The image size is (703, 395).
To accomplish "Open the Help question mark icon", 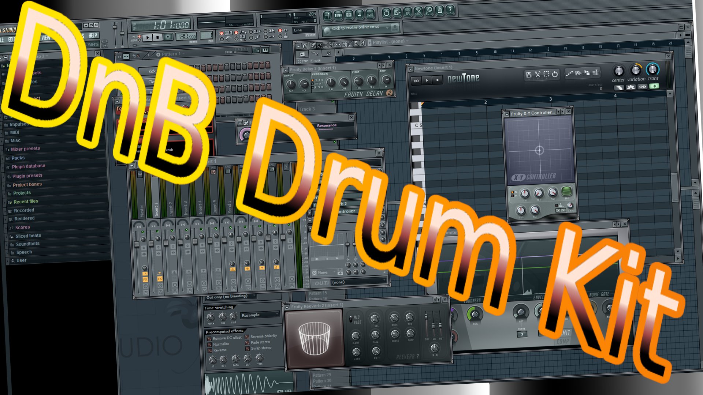I will [450, 10].
